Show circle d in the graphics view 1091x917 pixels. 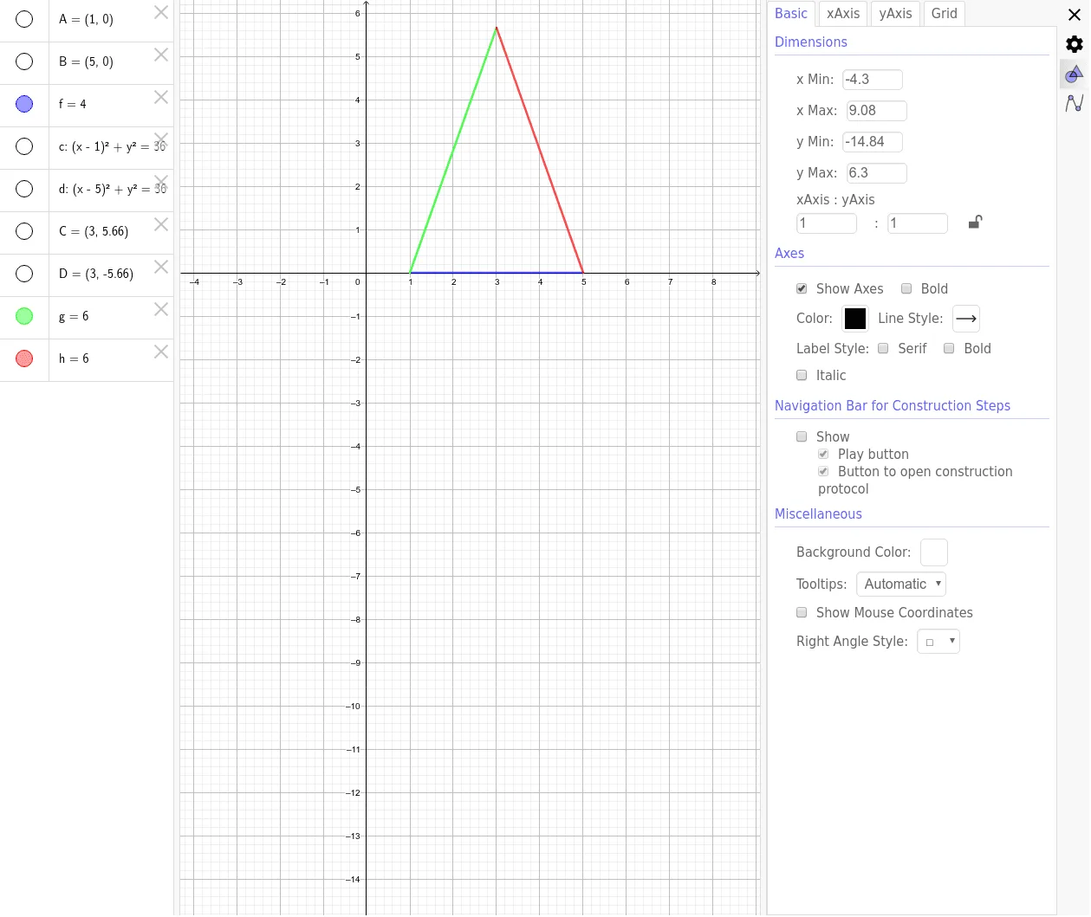pyautogui.click(x=24, y=189)
